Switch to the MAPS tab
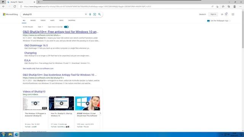 [x=52, y=21]
